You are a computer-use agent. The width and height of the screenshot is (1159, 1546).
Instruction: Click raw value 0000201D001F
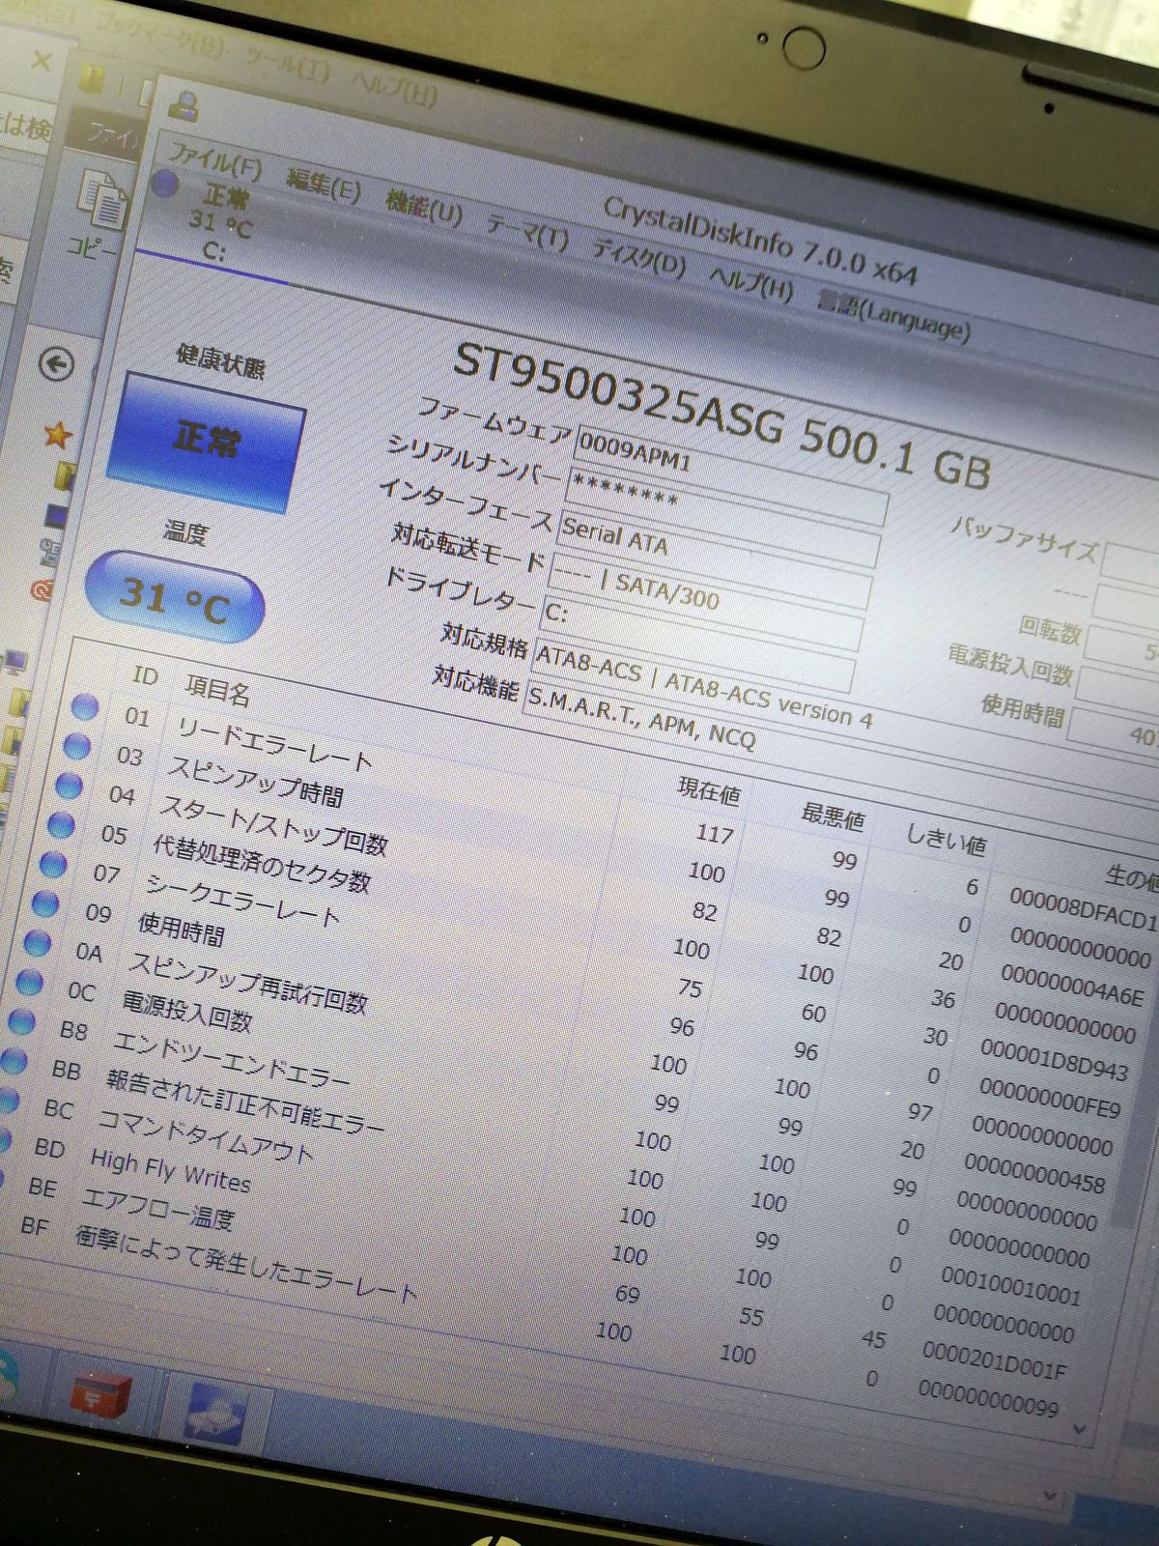(x=994, y=1360)
